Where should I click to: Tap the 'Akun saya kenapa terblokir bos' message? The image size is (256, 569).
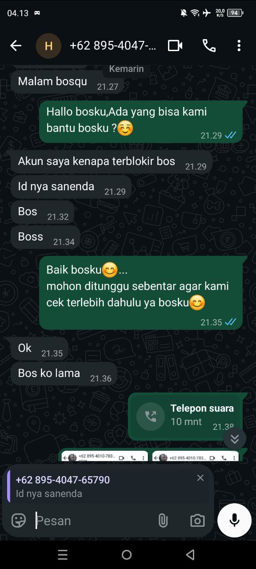(x=112, y=161)
